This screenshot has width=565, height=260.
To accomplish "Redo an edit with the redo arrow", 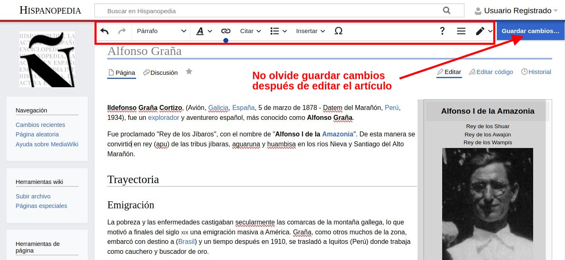I will point(121,31).
